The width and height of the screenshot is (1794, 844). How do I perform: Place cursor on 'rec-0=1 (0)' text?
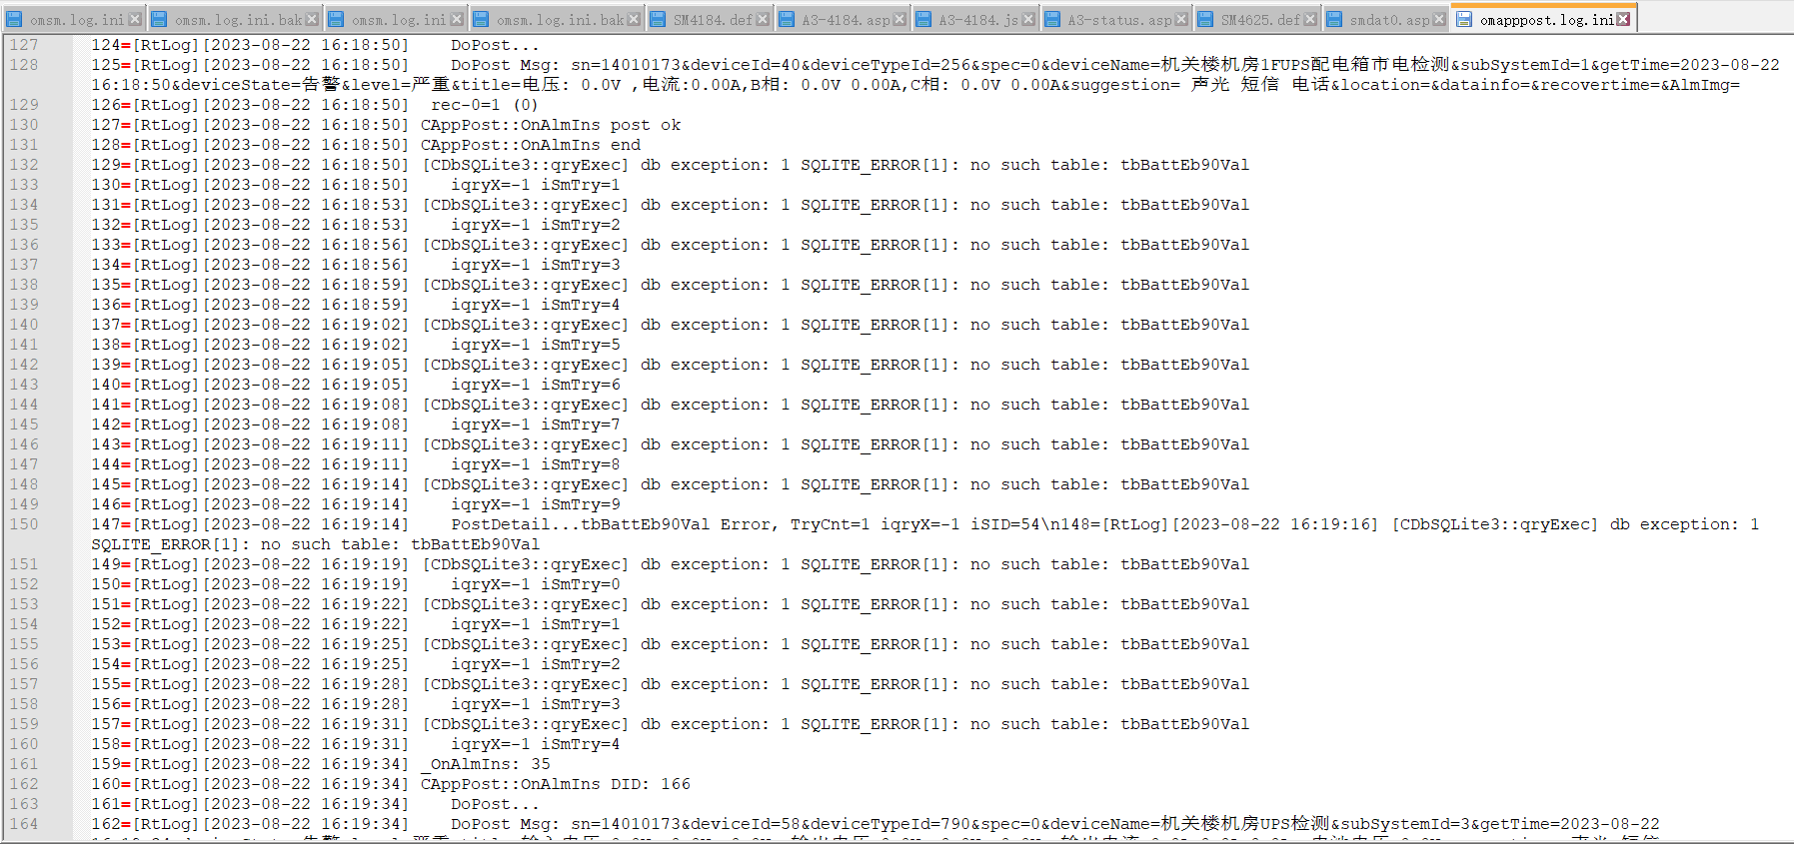click(x=485, y=105)
